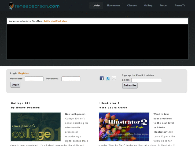The image size is (195, 146).
Task: Open the Classes tab
Action: [x=132, y=5]
